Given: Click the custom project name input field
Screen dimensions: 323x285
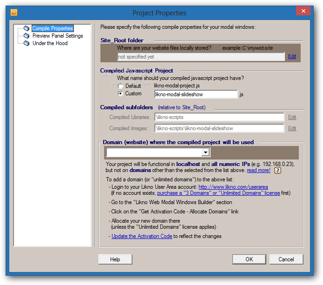Looking at the screenshot, I should point(196,94).
